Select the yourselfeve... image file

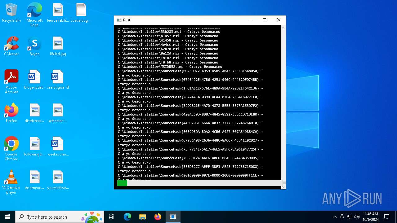58,180
